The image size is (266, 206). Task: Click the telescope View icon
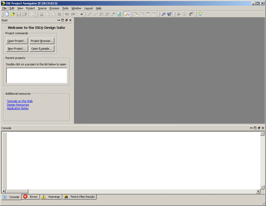point(191,14)
